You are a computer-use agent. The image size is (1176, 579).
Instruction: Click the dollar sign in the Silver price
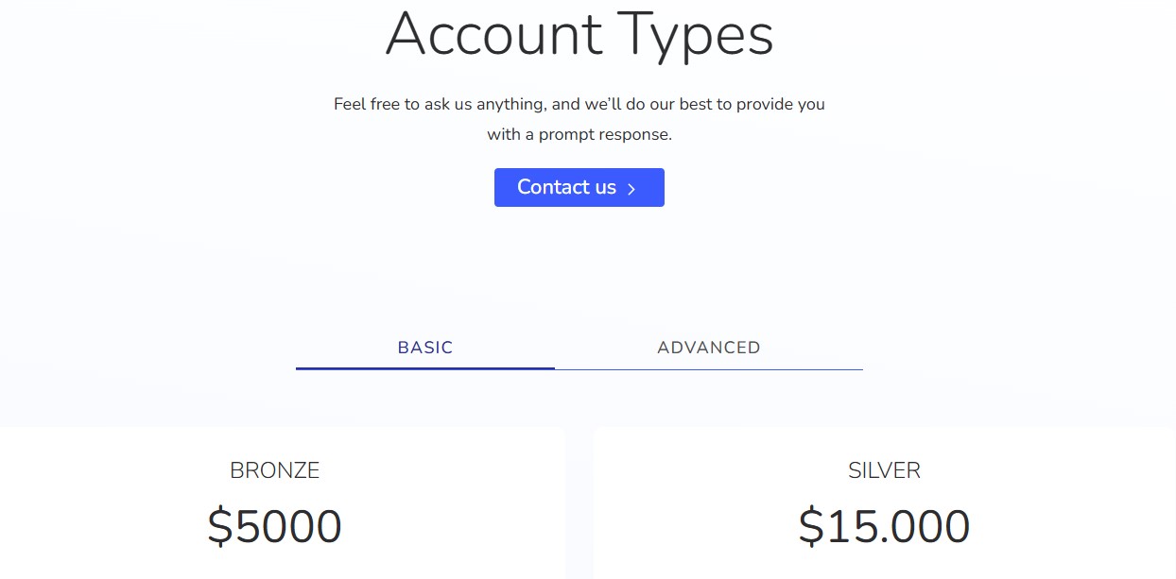pyautogui.click(x=810, y=528)
